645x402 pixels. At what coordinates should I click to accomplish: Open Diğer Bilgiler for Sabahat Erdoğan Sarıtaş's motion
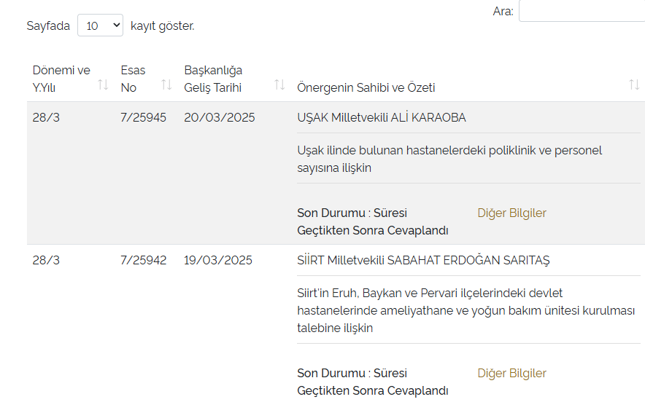511,373
